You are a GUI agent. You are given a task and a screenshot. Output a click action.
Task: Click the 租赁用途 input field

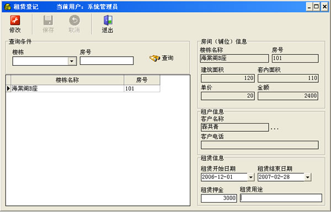(281, 198)
